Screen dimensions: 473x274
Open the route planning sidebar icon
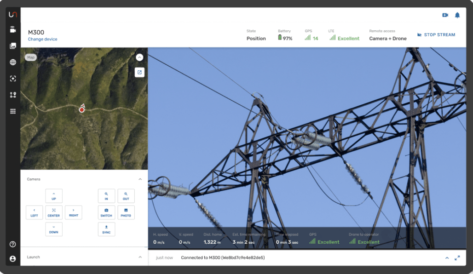[13, 95]
